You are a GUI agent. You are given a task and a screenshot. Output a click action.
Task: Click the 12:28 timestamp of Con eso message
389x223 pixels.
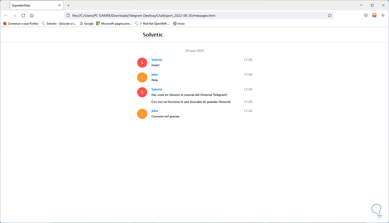[x=248, y=102]
